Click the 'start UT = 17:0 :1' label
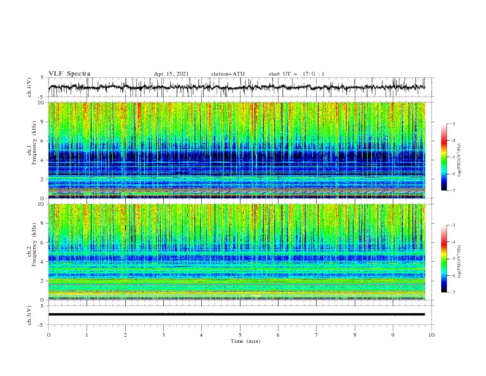 point(296,74)
